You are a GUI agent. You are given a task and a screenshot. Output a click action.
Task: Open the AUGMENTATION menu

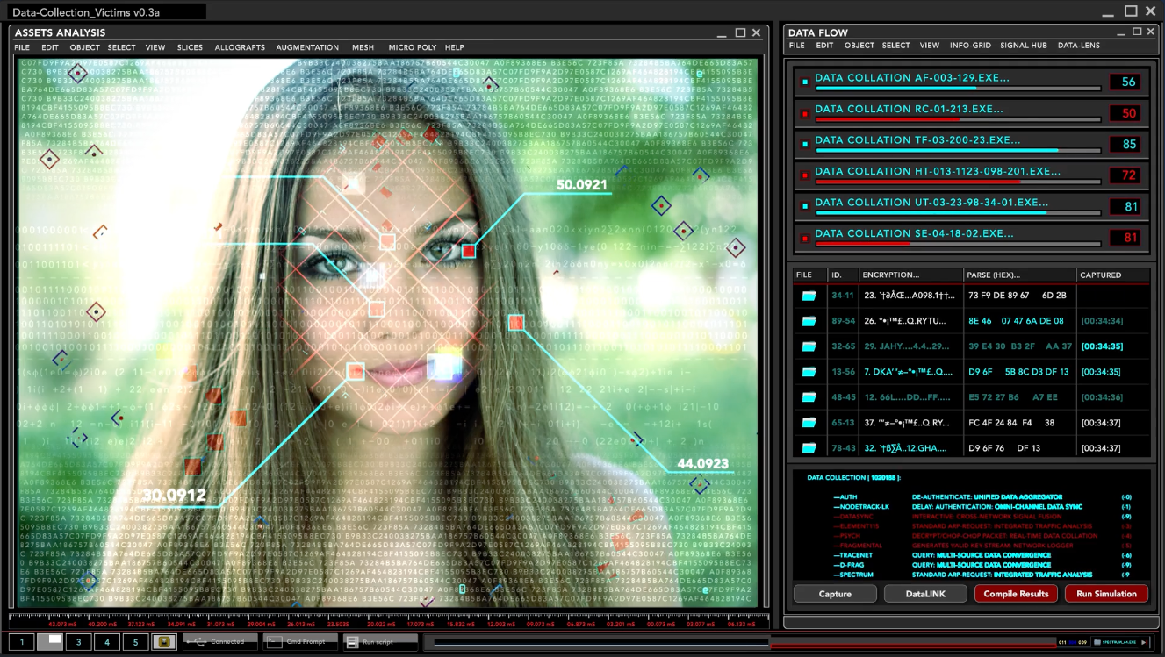pos(307,47)
